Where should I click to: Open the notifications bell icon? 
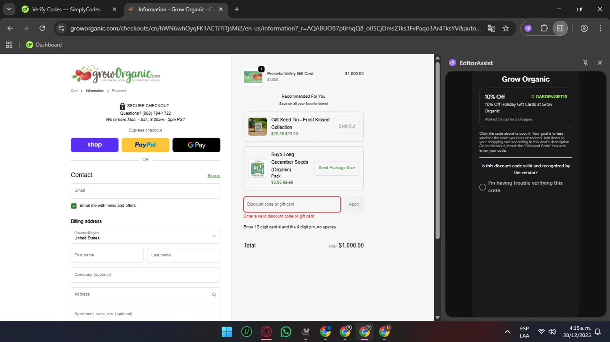[x=598, y=332]
